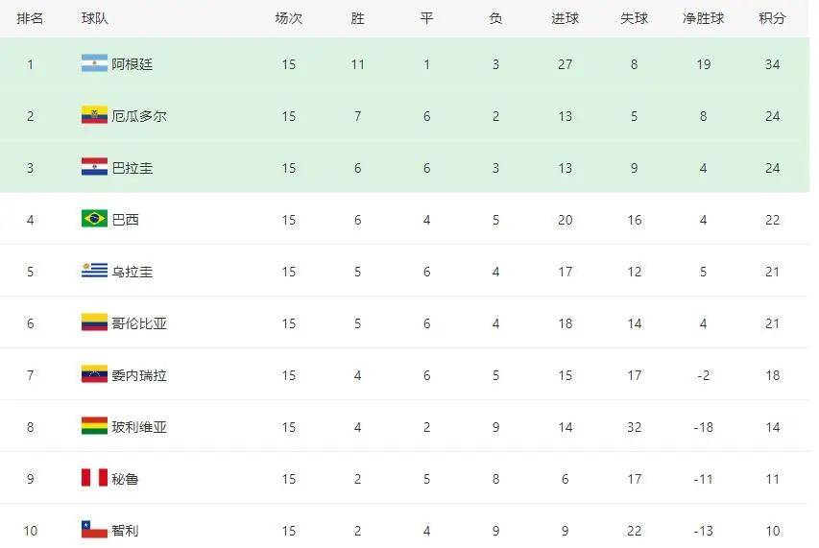
Task: Click the Venezuela flag icon
Action: (x=94, y=374)
